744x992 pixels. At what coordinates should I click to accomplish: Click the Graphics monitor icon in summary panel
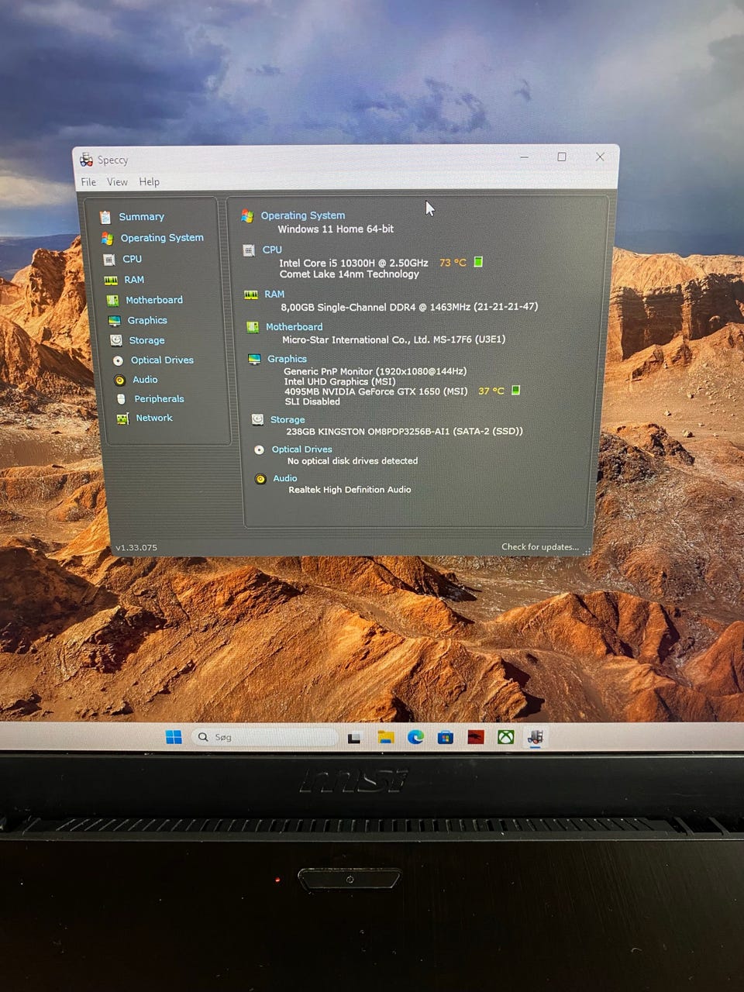254,360
